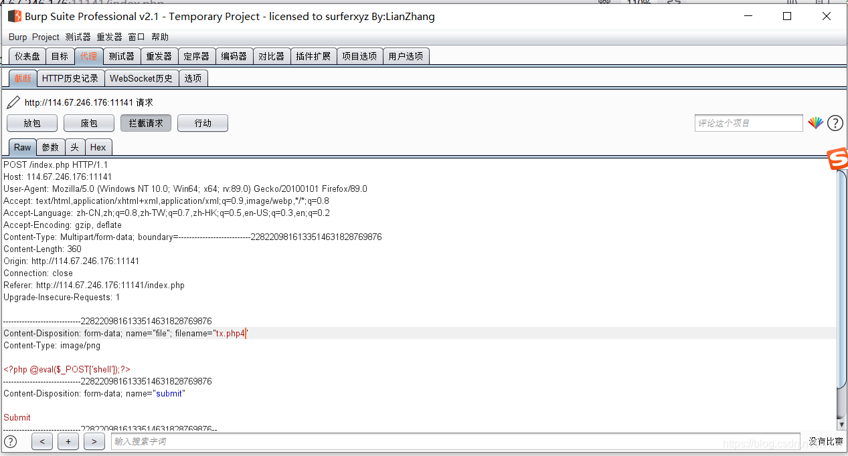Select the Raw view tab
Viewport: 848px width, 456px height.
click(22, 147)
